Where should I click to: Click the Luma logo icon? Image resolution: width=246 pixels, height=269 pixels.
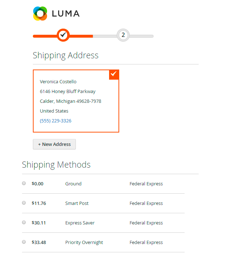point(40,14)
